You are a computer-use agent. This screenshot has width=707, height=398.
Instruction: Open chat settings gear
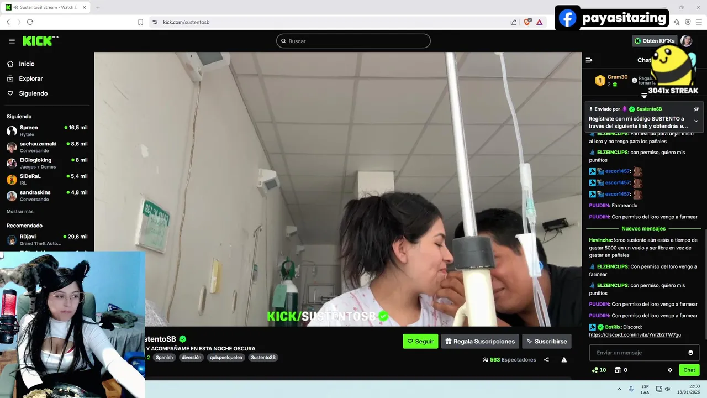[x=670, y=370]
